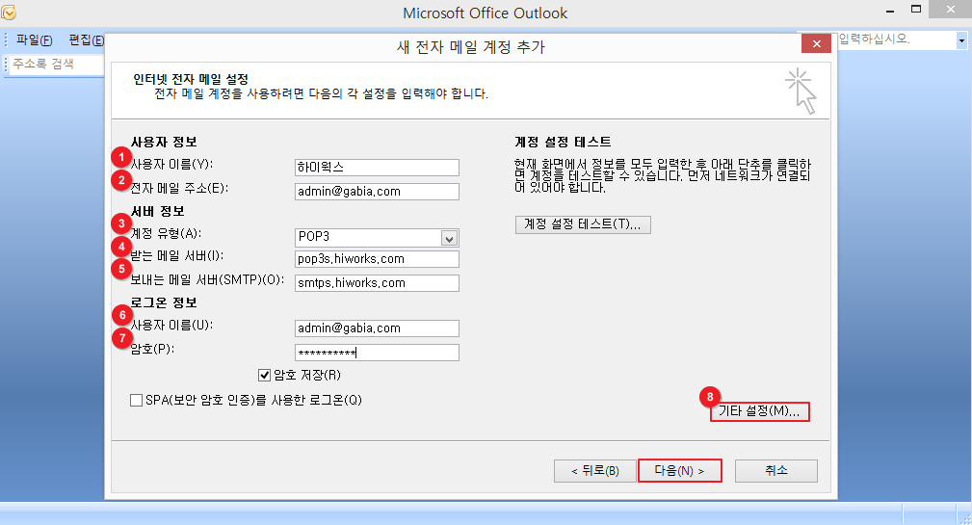
Task: Click the 로그온 정보 section label
Action: [164, 302]
